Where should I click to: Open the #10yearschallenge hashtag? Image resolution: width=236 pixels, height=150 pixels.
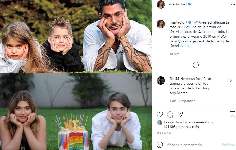pos(210,22)
